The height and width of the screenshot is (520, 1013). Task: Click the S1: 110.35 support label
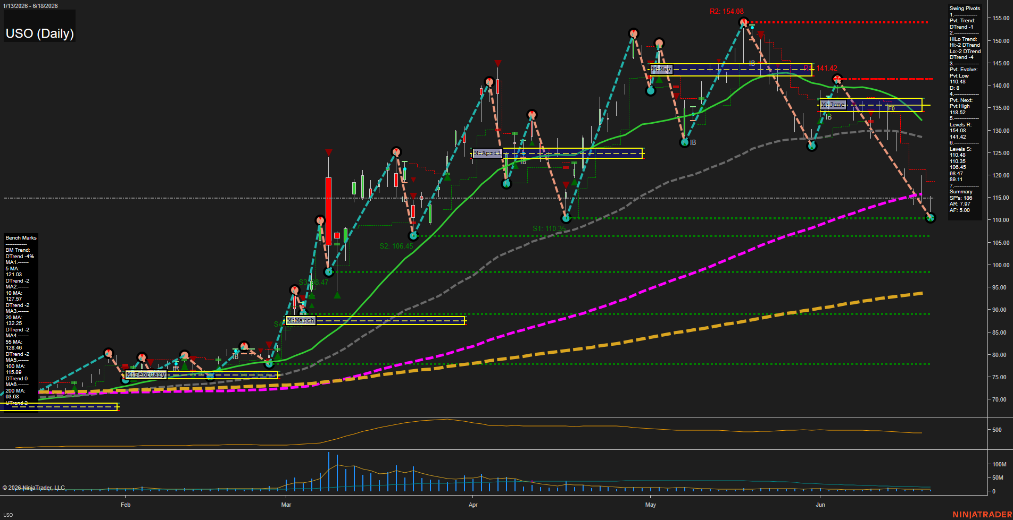click(549, 229)
